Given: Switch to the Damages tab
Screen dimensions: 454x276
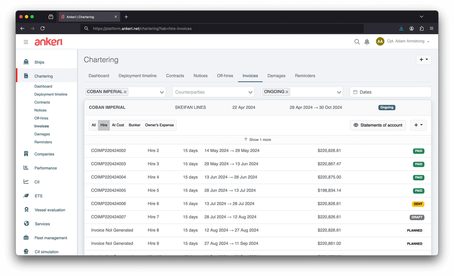Looking at the screenshot, I should [x=276, y=75].
